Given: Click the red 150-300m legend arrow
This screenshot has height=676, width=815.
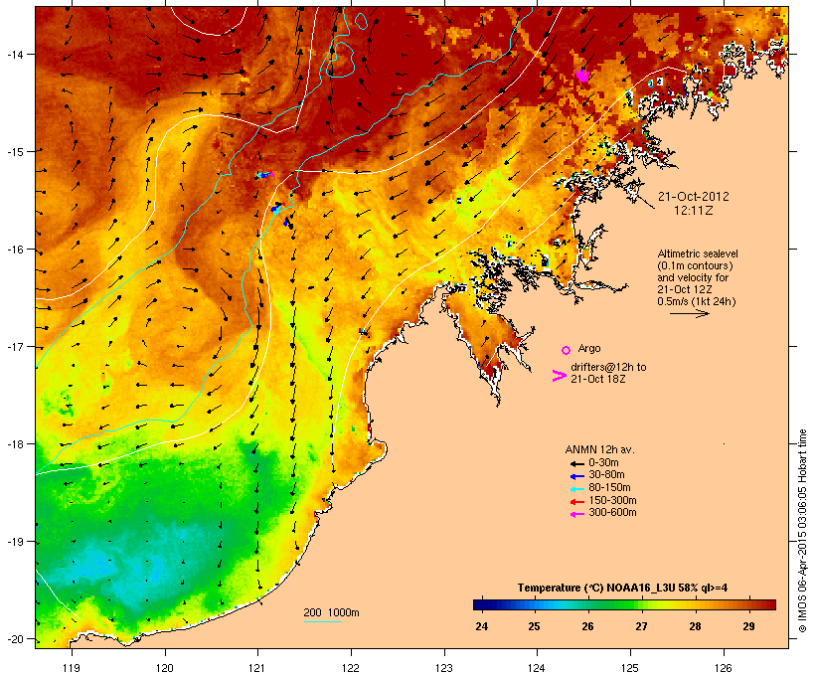Looking at the screenshot, I should click(x=576, y=501).
